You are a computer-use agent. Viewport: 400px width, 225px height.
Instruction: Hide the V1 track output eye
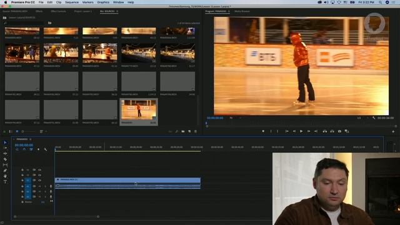click(x=39, y=181)
